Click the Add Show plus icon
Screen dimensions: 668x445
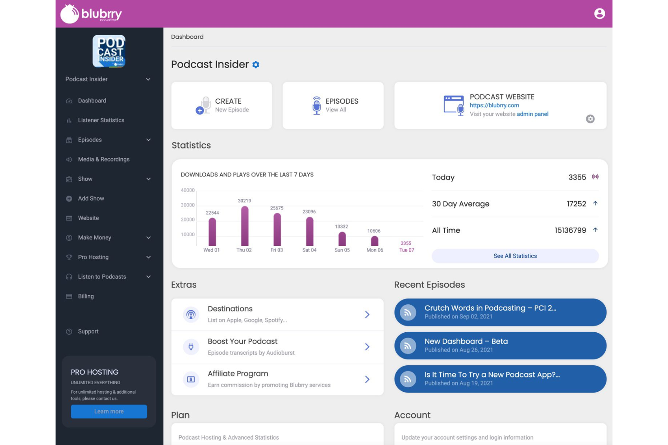[x=69, y=198]
